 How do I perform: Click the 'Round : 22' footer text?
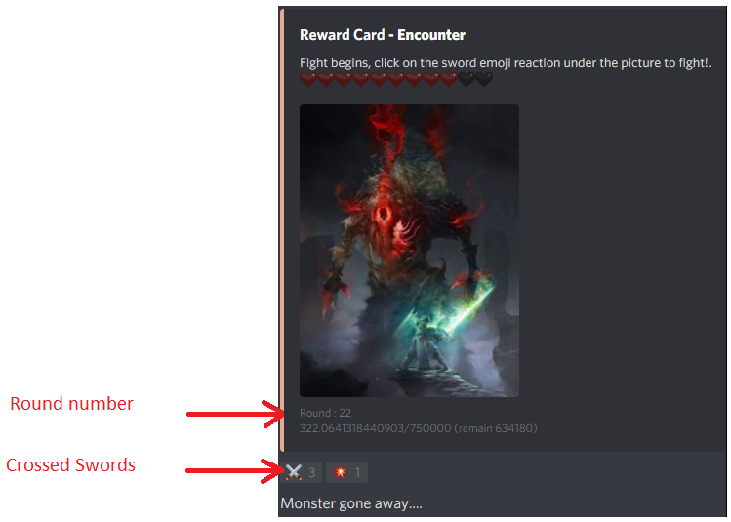click(x=325, y=413)
